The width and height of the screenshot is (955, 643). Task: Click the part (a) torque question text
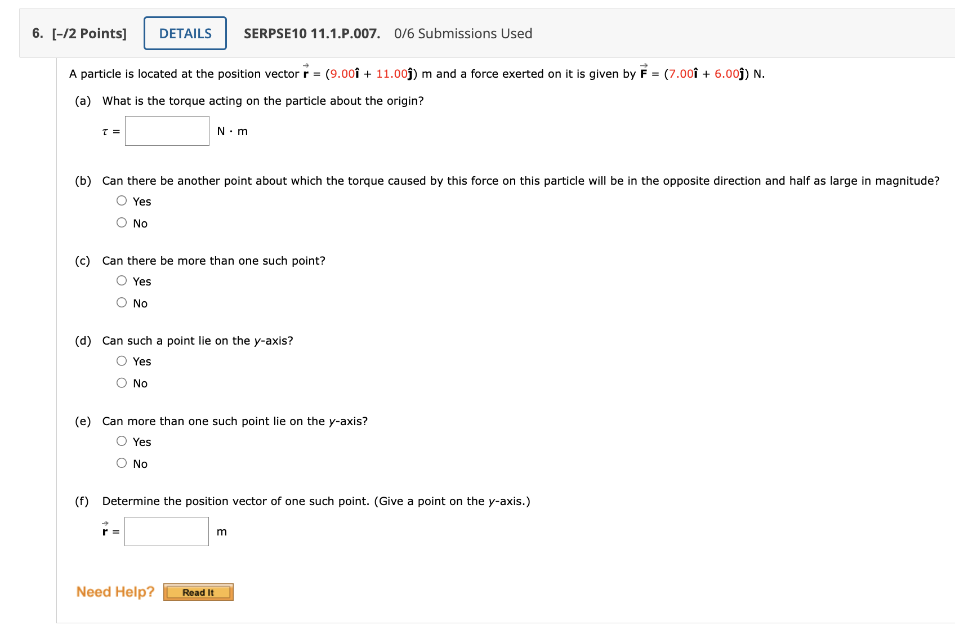coord(262,101)
